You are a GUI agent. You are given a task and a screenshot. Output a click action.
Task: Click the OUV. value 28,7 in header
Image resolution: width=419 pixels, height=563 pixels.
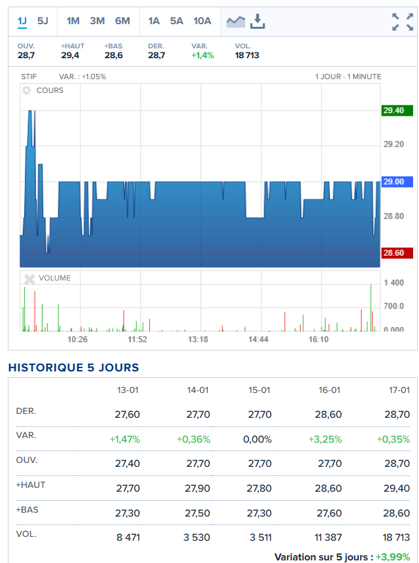pyautogui.click(x=26, y=56)
